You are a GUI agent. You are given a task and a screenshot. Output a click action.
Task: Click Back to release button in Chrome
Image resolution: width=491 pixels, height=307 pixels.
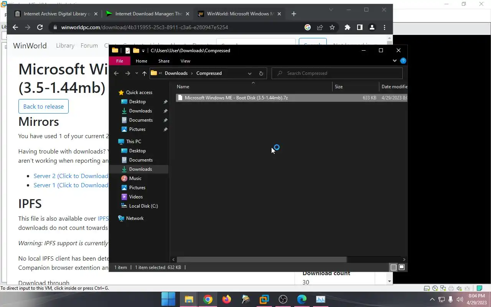tap(43, 107)
